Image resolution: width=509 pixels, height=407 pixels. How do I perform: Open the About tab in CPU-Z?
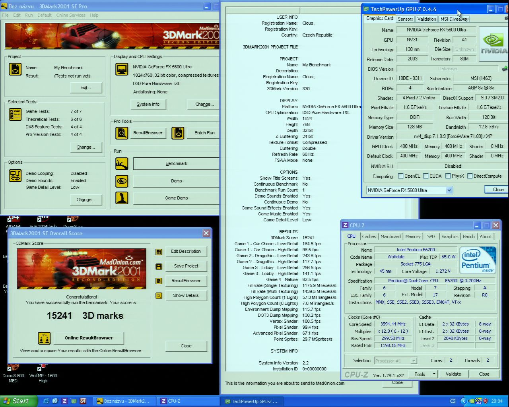pos(485,236)
